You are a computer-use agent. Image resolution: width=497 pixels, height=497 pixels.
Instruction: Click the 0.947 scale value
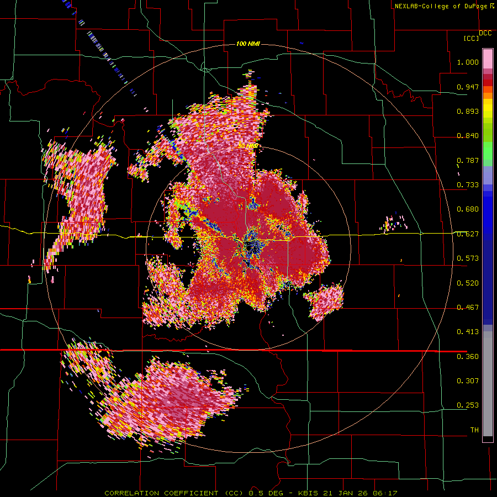(468, 87)
